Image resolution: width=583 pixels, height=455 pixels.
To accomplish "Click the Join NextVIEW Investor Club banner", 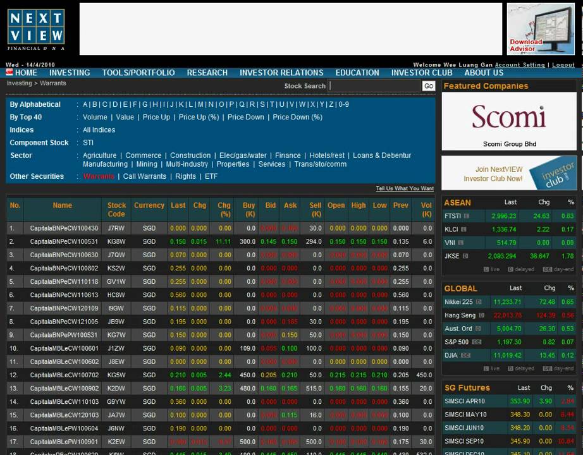I will [x=509, y=173].
